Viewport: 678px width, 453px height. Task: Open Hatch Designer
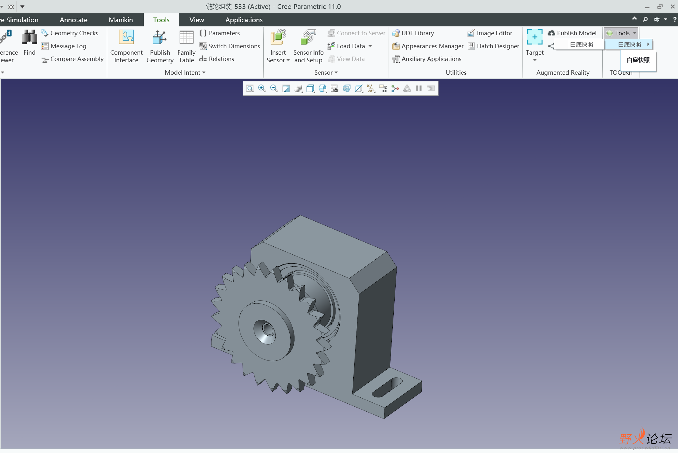[x=494, y=46]
